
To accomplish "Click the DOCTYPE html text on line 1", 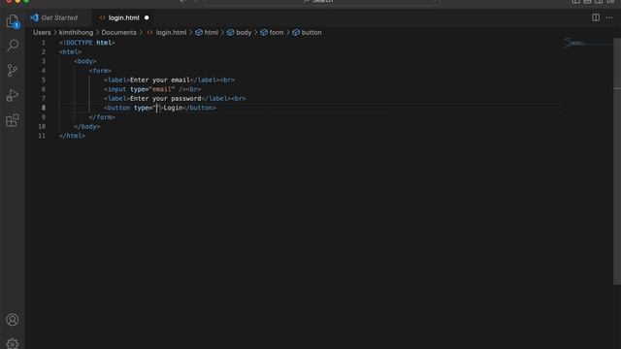I will pos(86,43).
